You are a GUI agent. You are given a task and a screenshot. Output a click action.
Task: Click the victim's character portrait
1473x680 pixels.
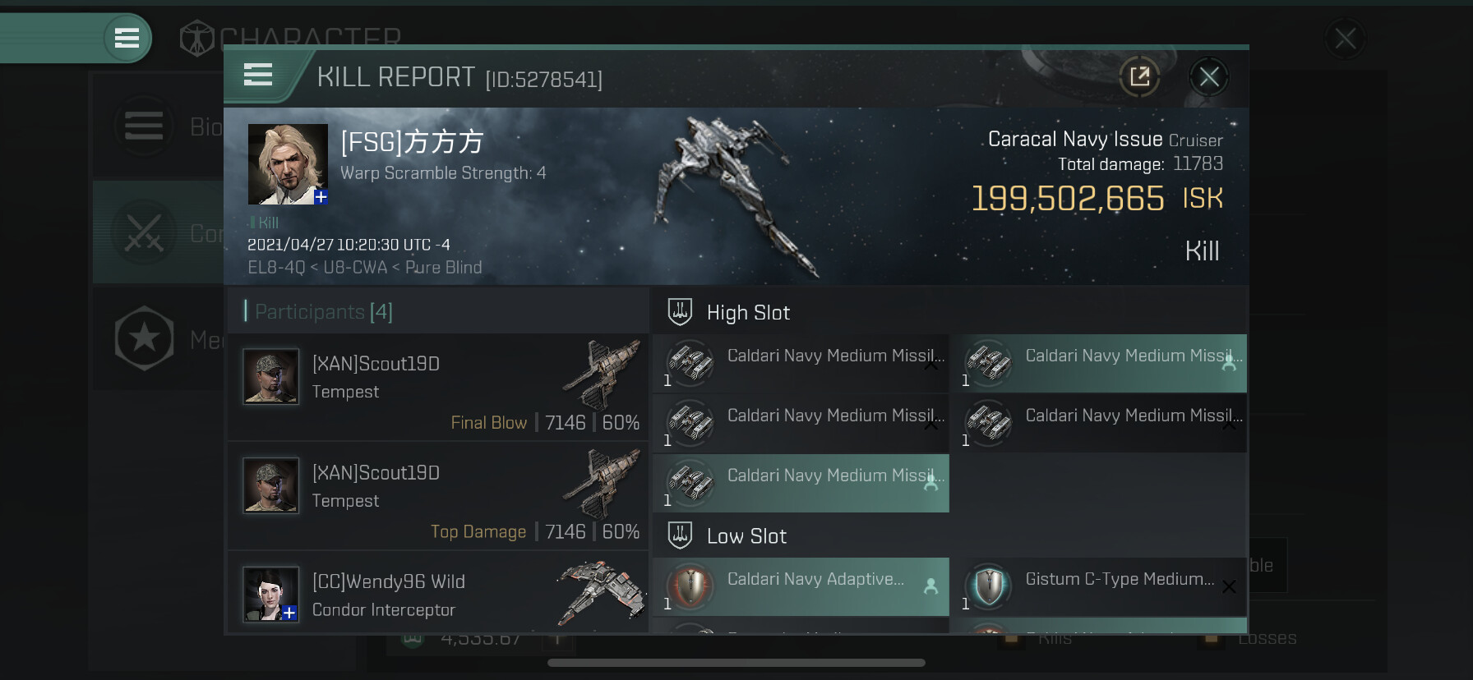tap(287, 163)
